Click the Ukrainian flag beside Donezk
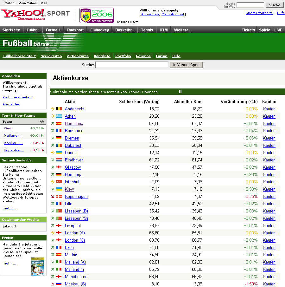This screenshot has height=287, width=285. point(59,153)
